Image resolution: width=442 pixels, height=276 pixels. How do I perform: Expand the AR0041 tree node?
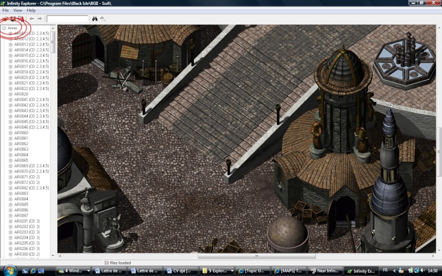coord(10,100)
